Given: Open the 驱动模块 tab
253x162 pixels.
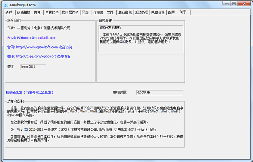Looking at the screenshot, I should tap(24, 13).
